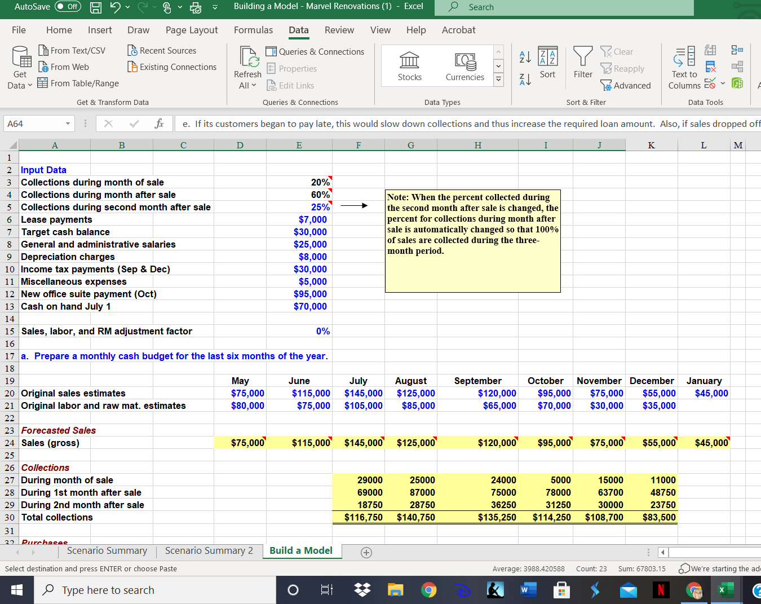This screenshot has width=761, height=604.
Task: Open the Undo history dropdown arrow
Action: [x=128, y=7]
